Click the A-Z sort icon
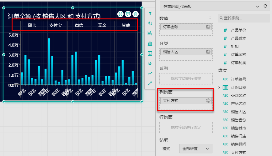 click(150, 23)
